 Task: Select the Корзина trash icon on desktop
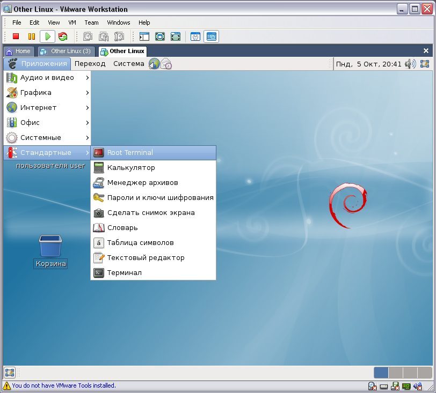(x=50, y=251)
